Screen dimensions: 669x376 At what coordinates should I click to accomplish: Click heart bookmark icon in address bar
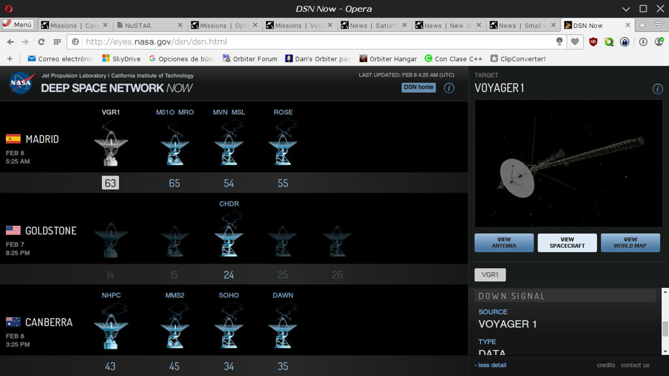point(575,41)
